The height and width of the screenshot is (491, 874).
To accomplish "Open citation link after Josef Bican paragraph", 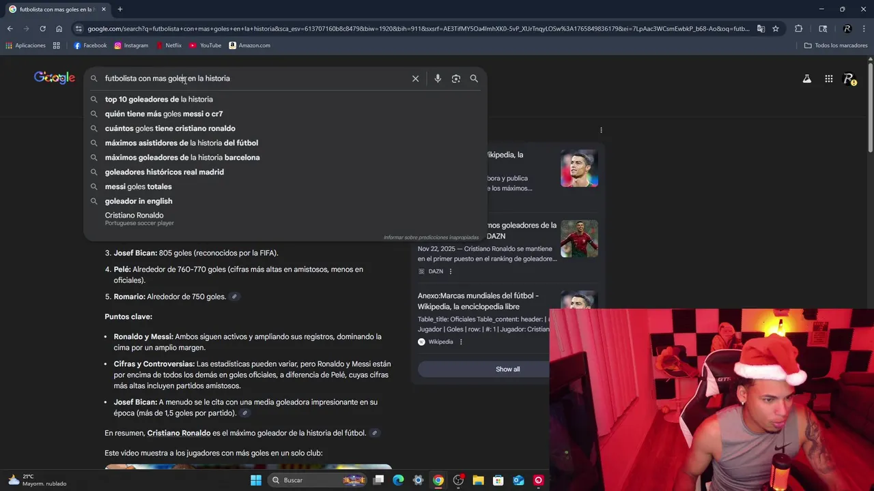I will (x=244, y=413).
